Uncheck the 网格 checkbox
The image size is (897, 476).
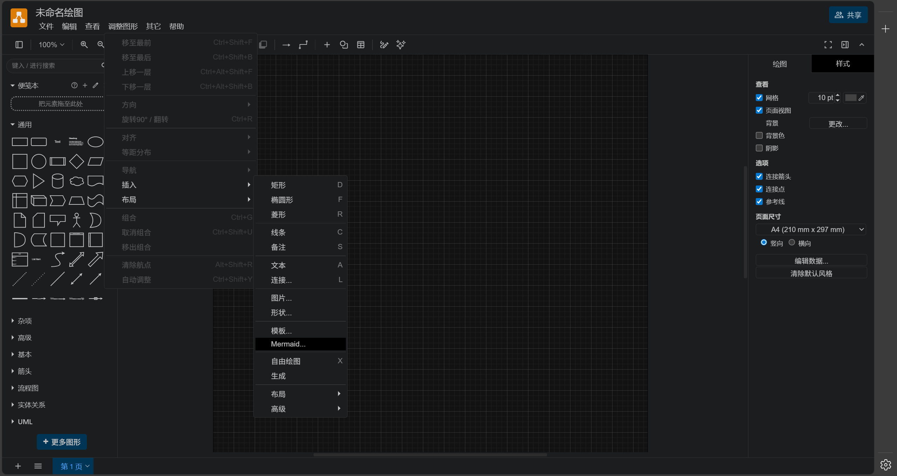coord(759,98)
